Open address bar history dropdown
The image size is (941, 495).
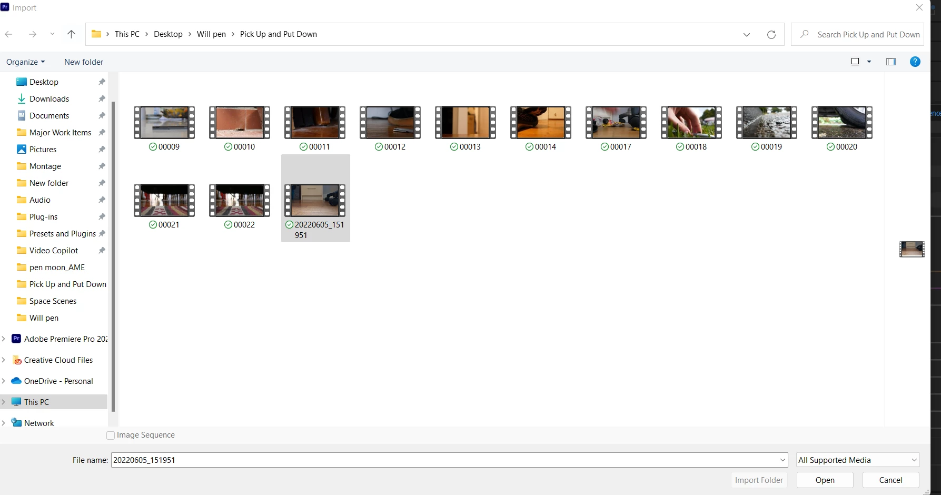click(x=747, y=34)
